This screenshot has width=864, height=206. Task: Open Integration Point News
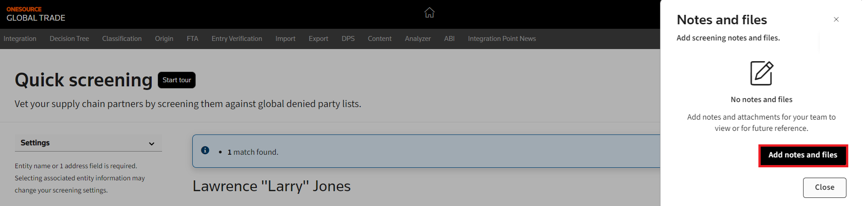(x=502, y=39)
